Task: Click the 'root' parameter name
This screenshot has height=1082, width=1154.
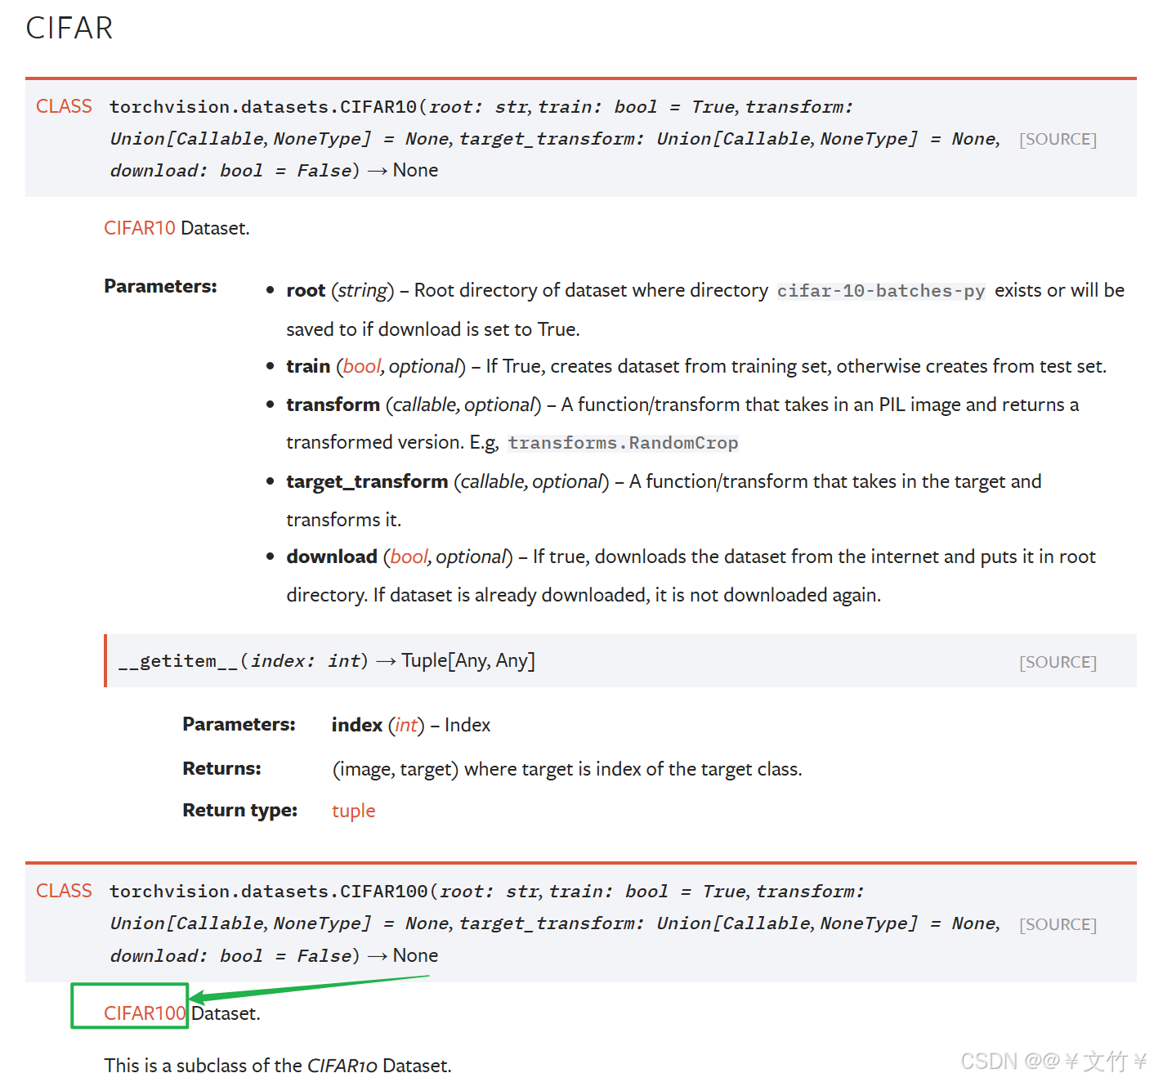Action: click(x=306, y=290)
